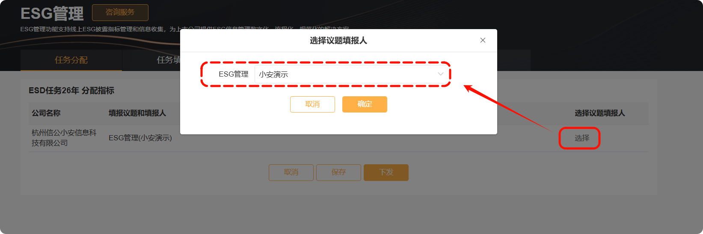Screen dimensions: 703x234
Task: Select the 杭州信公小安信息科技有限公司 cell
Action: coord(64,138)
